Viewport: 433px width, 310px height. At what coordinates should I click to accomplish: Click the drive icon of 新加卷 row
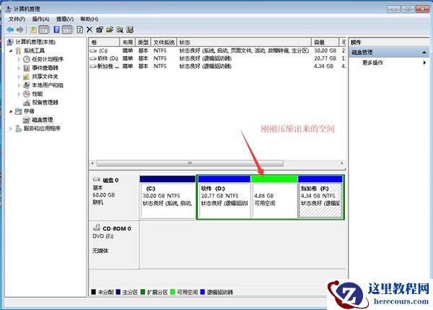coord(93,66)
